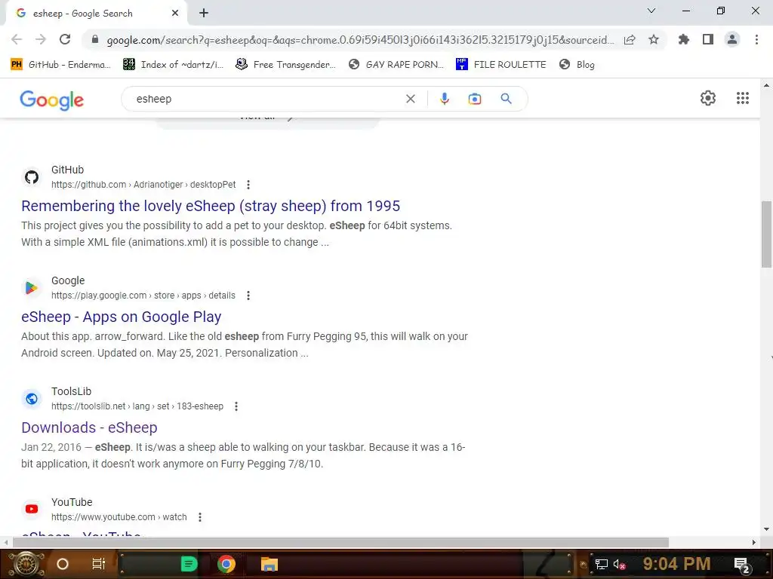Bookmark this page with the star icon
The height and width of the screenshot is (579, 773).
[654, 39]
